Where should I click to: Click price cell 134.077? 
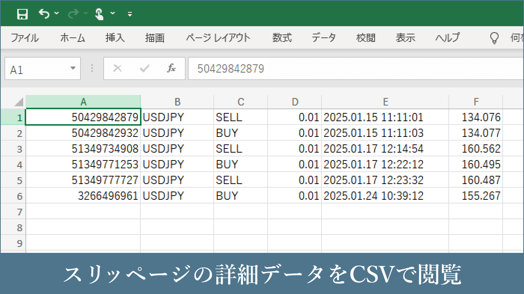point(476,133)
